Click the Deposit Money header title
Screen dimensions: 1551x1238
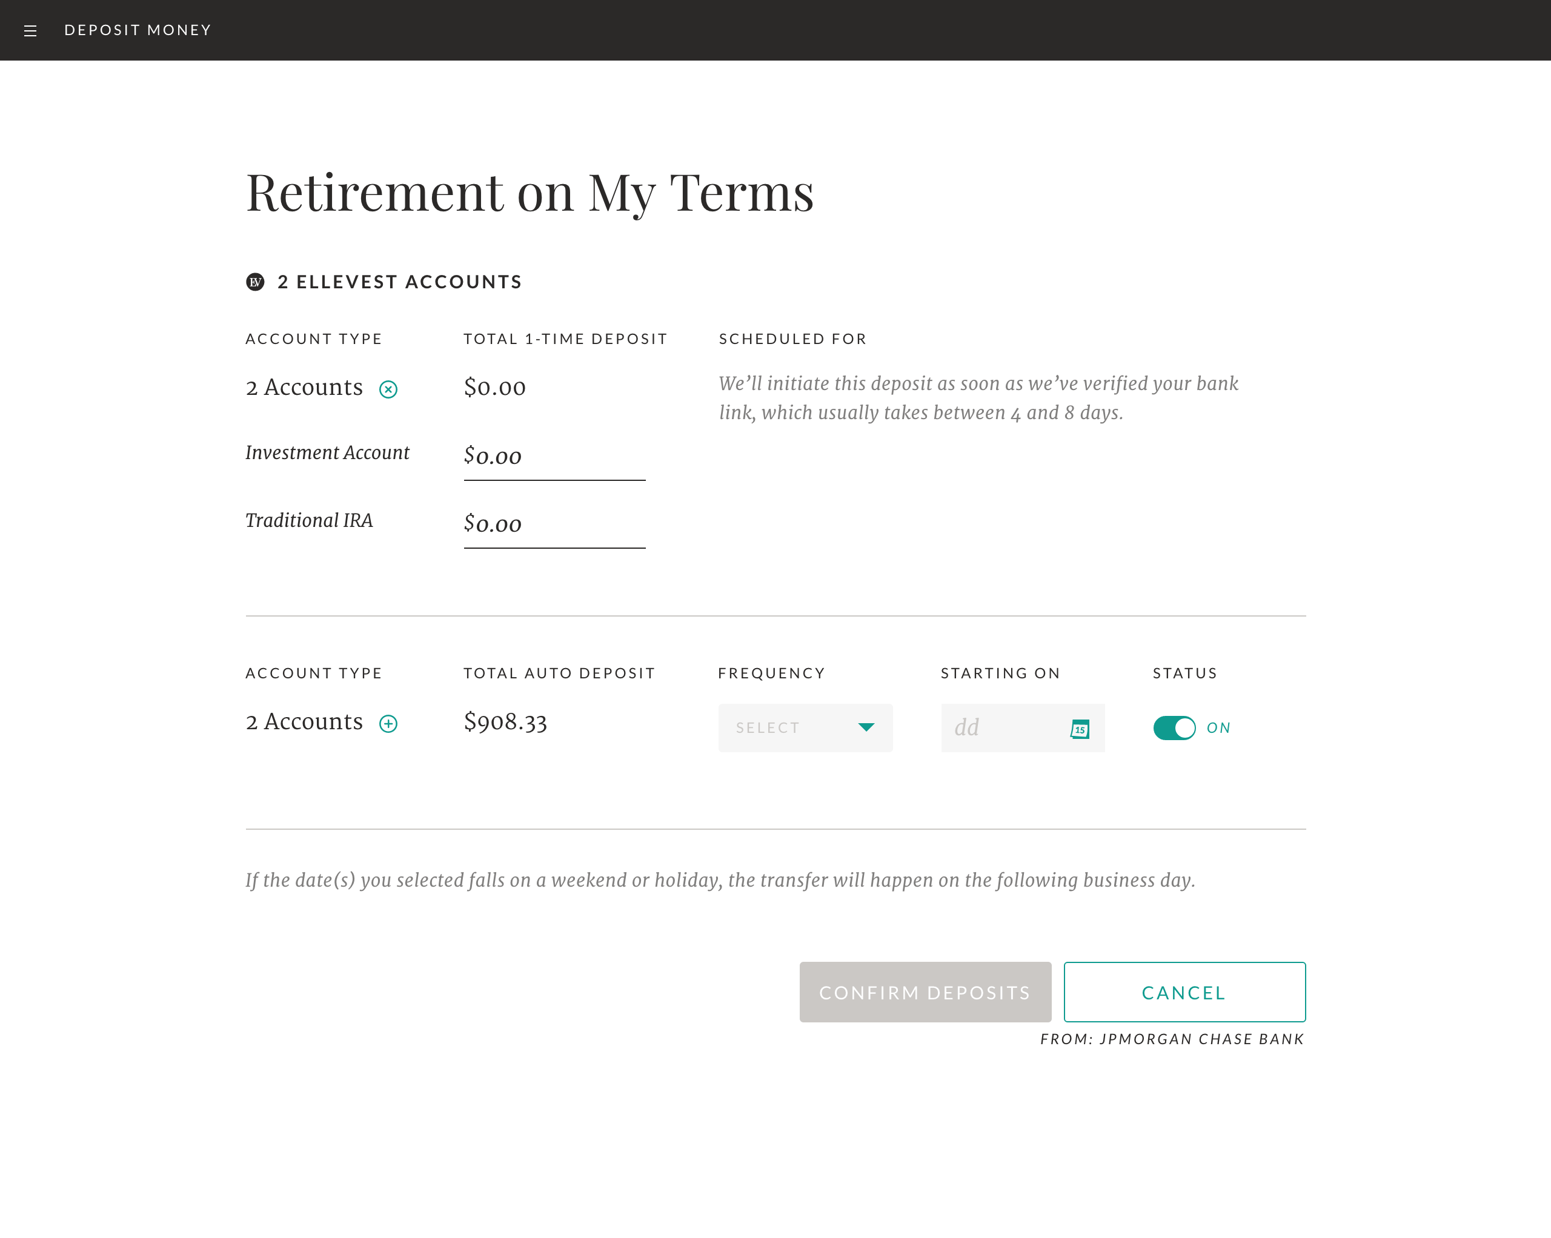pyautogui.click(x=138, y=30)
